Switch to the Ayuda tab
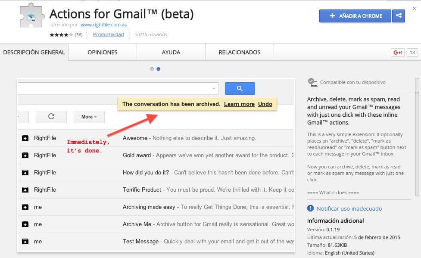 [171, 53]
